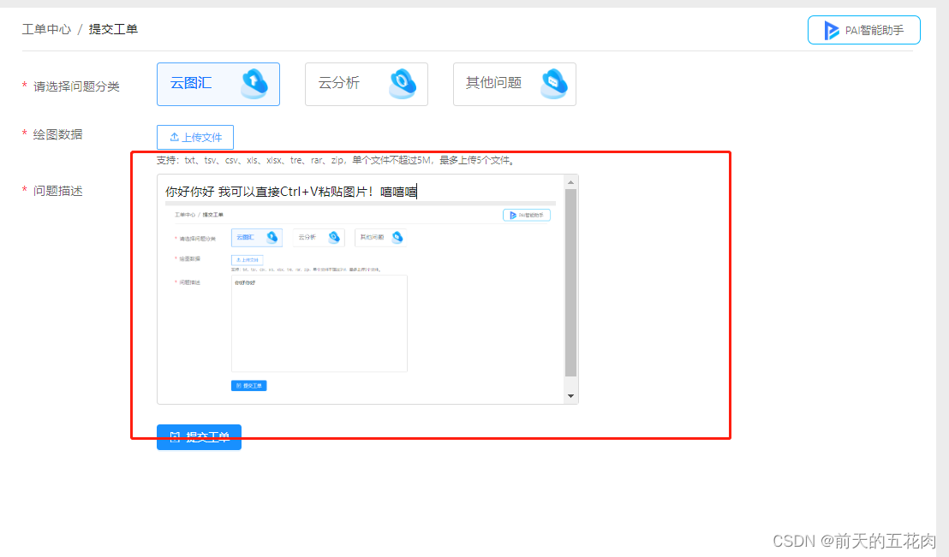Open the PAI智能助手 assistant
This screenshot has width=949, height=557.
[x=863, y=29]
